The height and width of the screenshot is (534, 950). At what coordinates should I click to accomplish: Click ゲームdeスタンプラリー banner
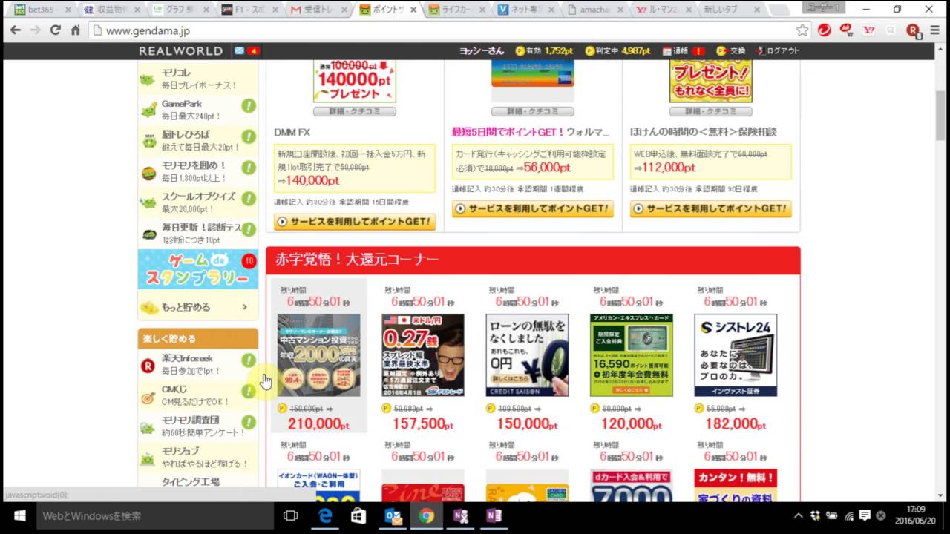tap(198, 269)
